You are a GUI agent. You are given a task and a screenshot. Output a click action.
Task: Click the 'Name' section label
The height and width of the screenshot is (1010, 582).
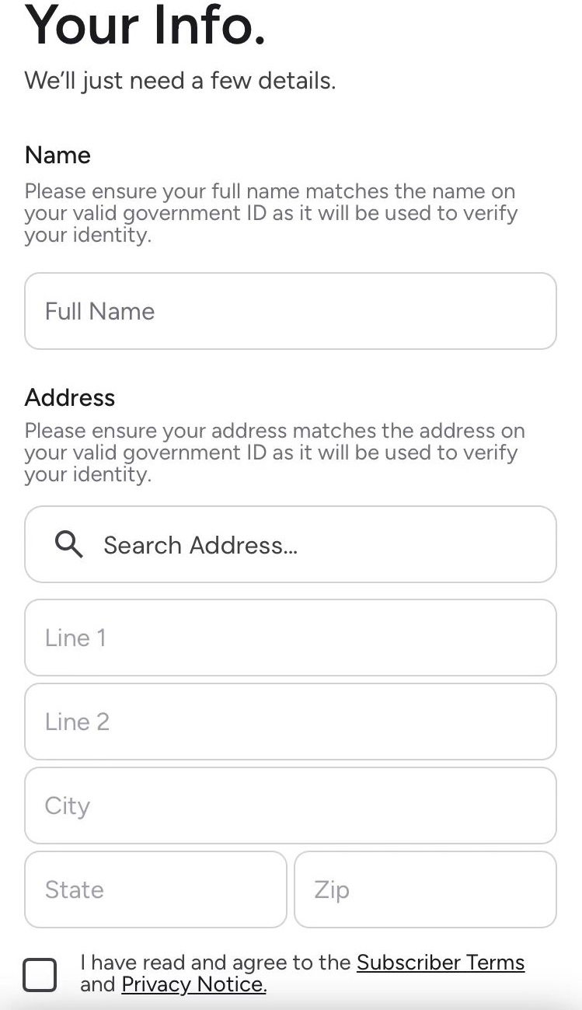(58, 155)
